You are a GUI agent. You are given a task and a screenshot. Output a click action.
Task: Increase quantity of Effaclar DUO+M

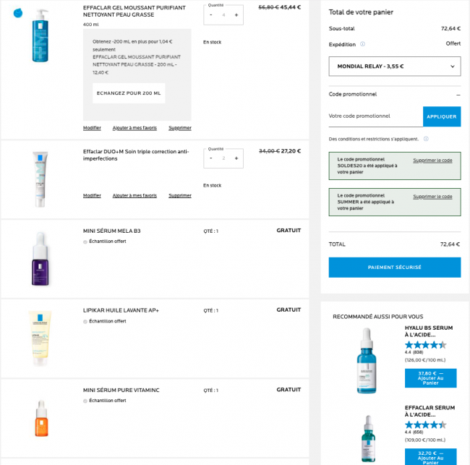tap(236, 158)
